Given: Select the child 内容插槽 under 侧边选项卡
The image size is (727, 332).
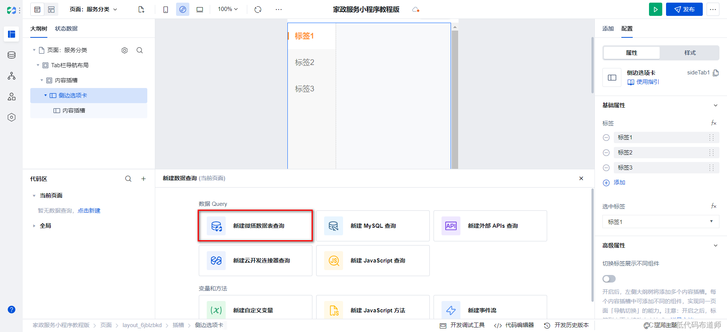Looking at the screenshot, I should [x=89, y=111].
